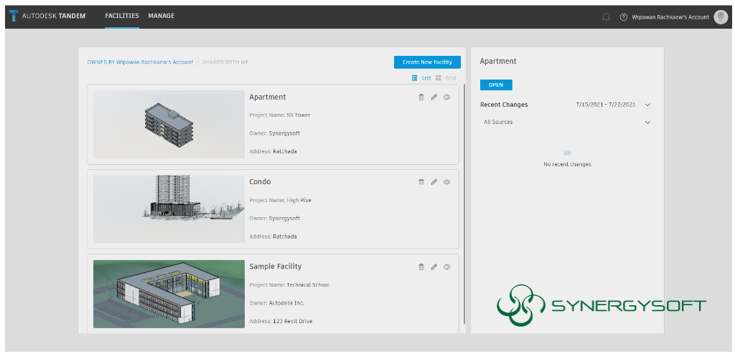The image size is (735, 359).
Task: Delete the Sample Facility using trash icon
Action: click(421, 267)
